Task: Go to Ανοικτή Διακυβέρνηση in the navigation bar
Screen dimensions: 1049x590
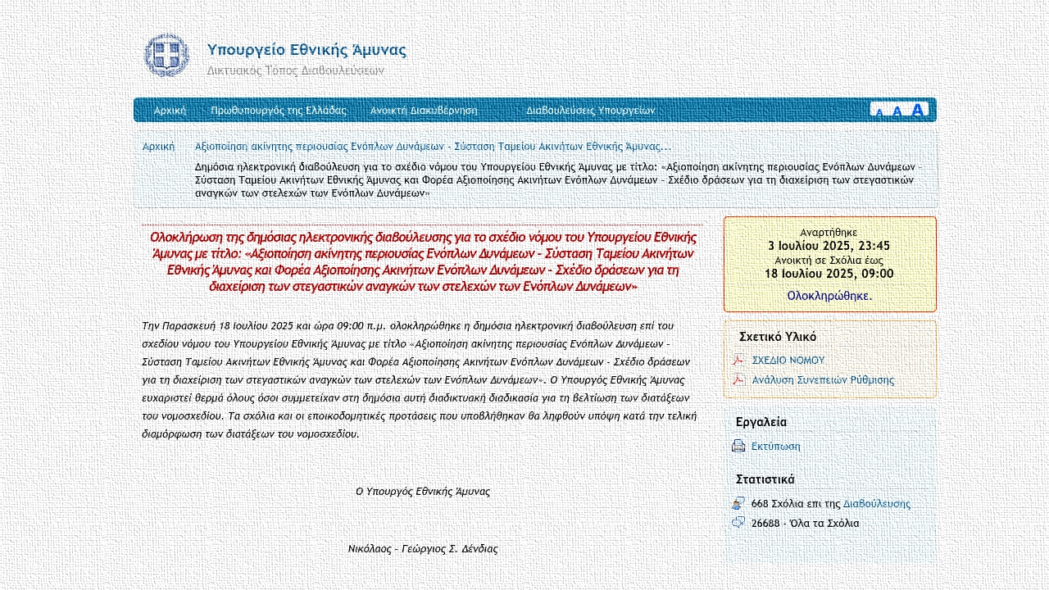Action: (424, 110)
